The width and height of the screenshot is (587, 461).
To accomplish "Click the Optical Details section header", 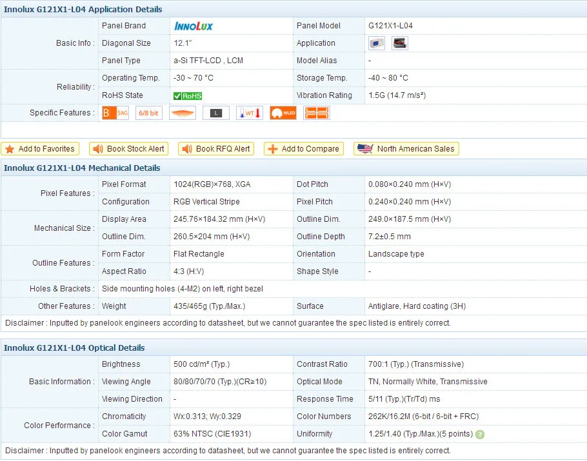I will pos(74,348).
